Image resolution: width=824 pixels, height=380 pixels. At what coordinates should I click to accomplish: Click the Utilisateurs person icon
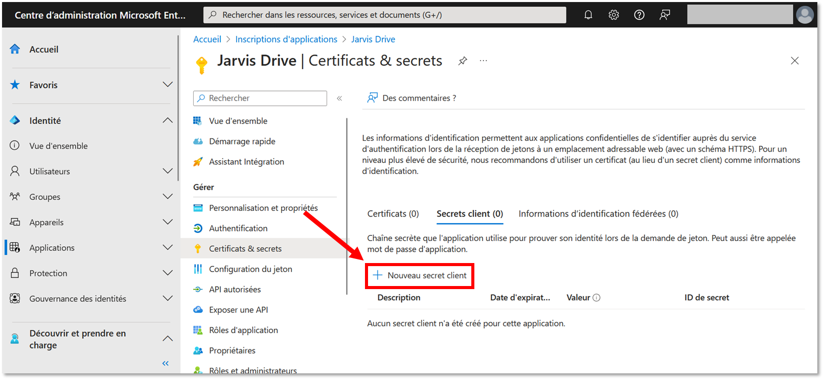[x=15, y=171]
